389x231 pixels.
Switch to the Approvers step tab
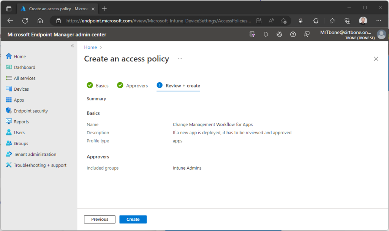pos(133,86)
